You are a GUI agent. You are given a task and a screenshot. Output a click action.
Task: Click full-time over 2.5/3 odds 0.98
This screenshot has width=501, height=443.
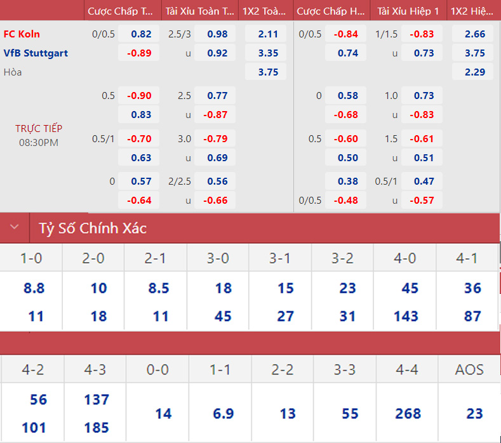point(217,34)
